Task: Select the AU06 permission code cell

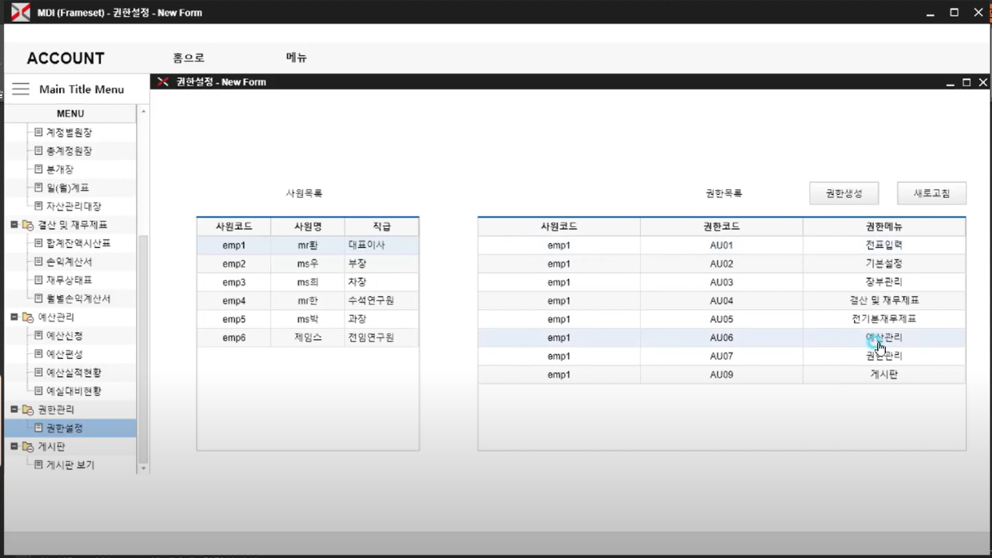Action: coord(722,338)
